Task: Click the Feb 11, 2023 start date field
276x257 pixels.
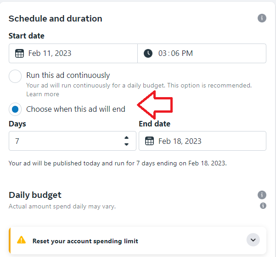Action: 73,53
